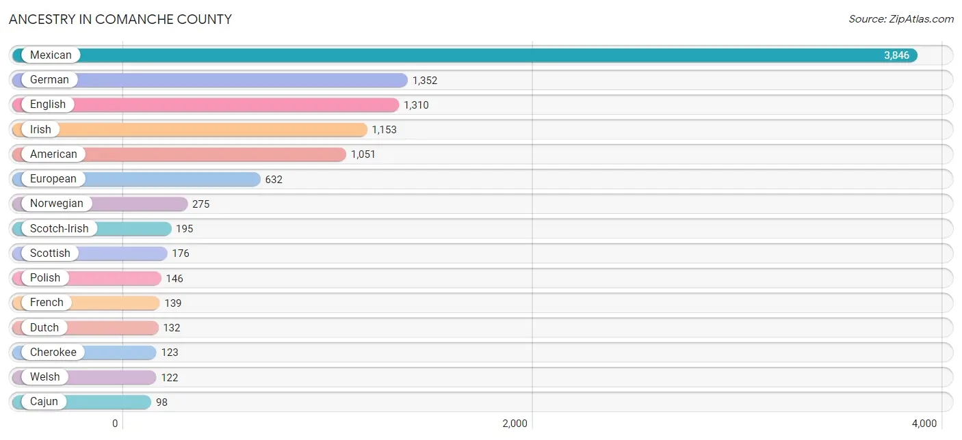This screenshot has width=962, height=440.
Task: Click the Scottish ancestry label
Action: pos(50,253)
